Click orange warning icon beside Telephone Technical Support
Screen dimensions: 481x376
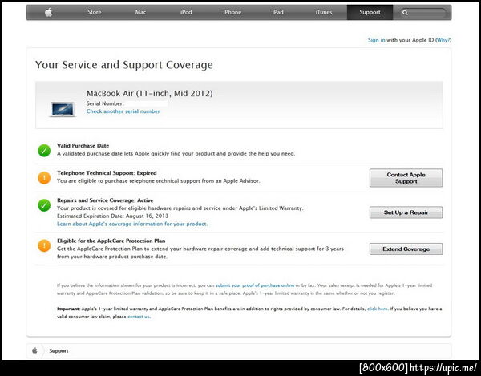click(x=44, y=177)
